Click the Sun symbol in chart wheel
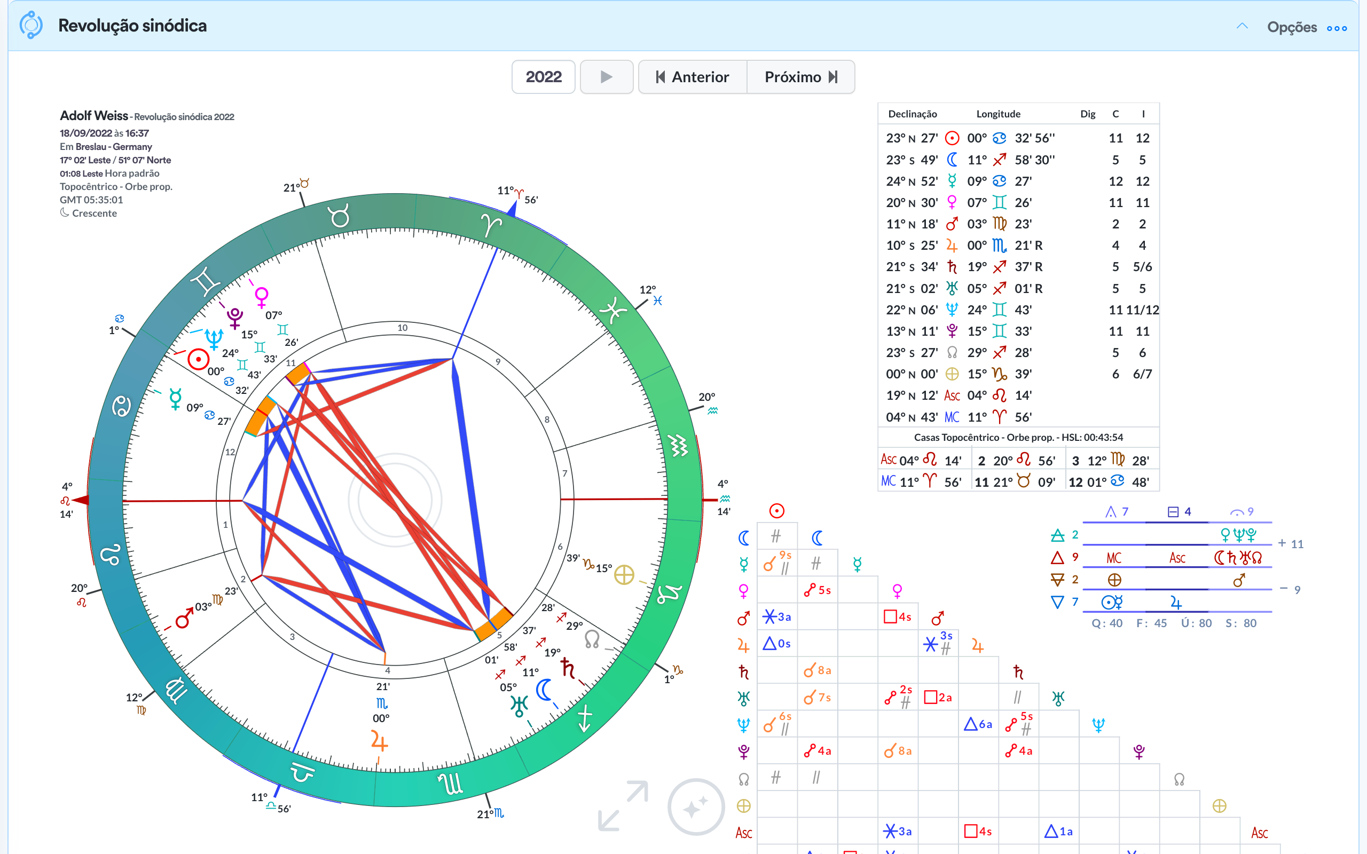Screen dimensions: 1367x854 coord(198,359)
